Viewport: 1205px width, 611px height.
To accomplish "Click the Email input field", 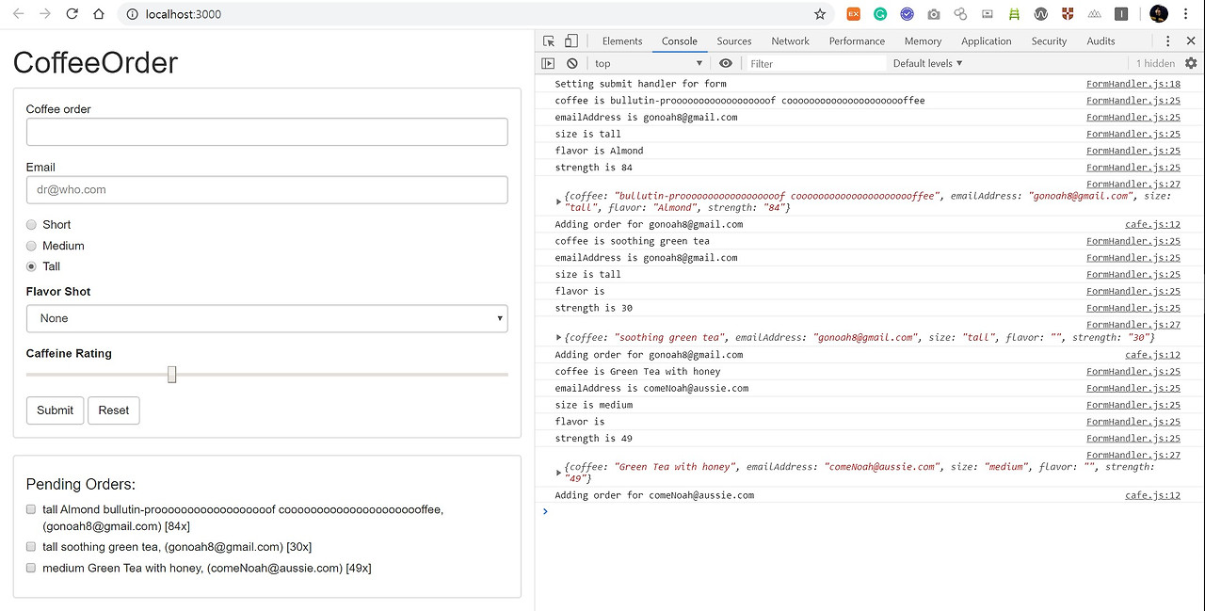I will (266, 189).
